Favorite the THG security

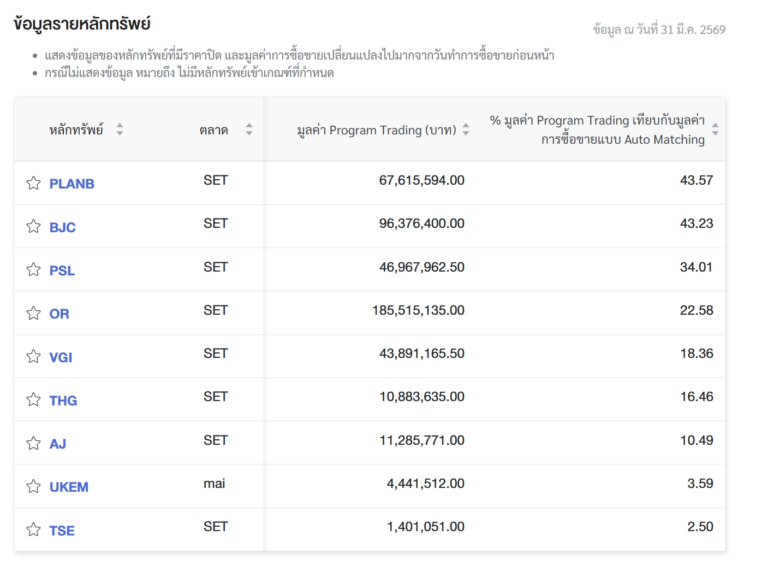[33, 399]
